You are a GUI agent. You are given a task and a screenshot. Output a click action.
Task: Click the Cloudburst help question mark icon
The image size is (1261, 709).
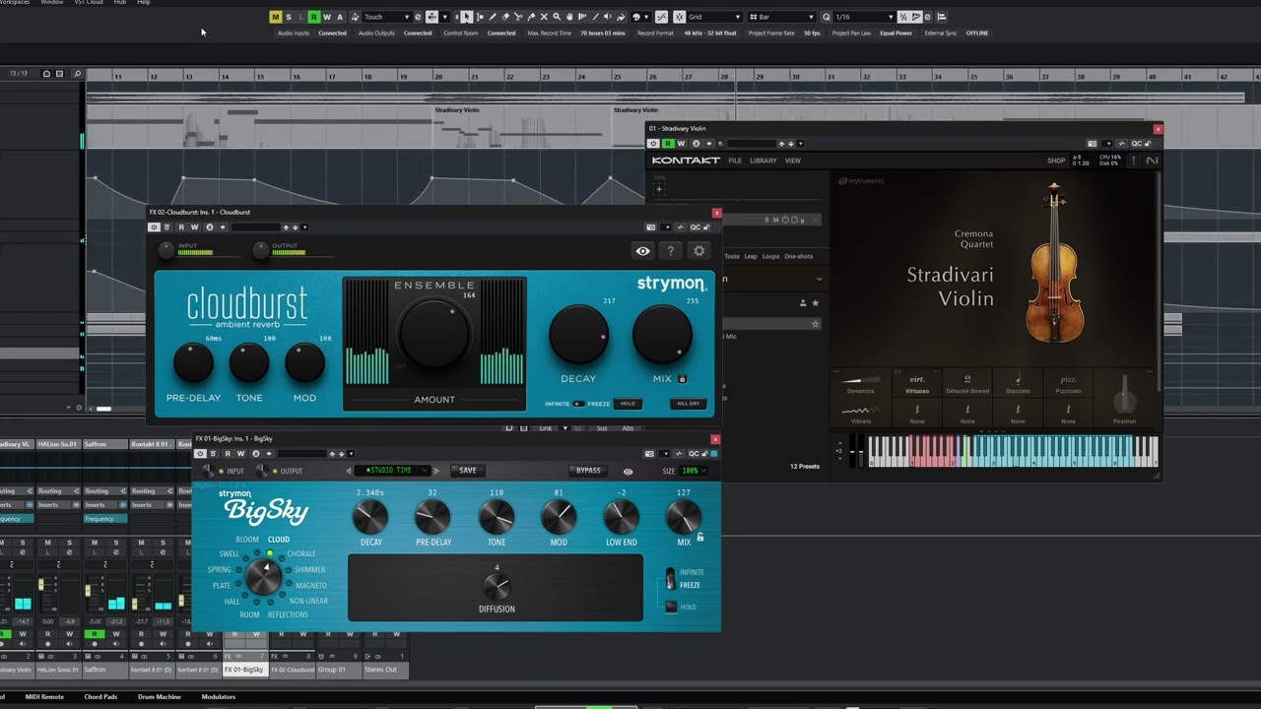pos(670,251)
